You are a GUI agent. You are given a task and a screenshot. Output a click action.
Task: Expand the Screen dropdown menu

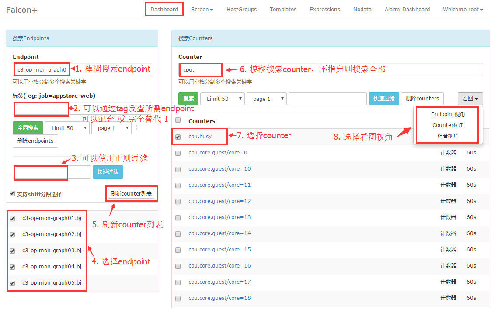pyautogui.click(x=202, y=10)
